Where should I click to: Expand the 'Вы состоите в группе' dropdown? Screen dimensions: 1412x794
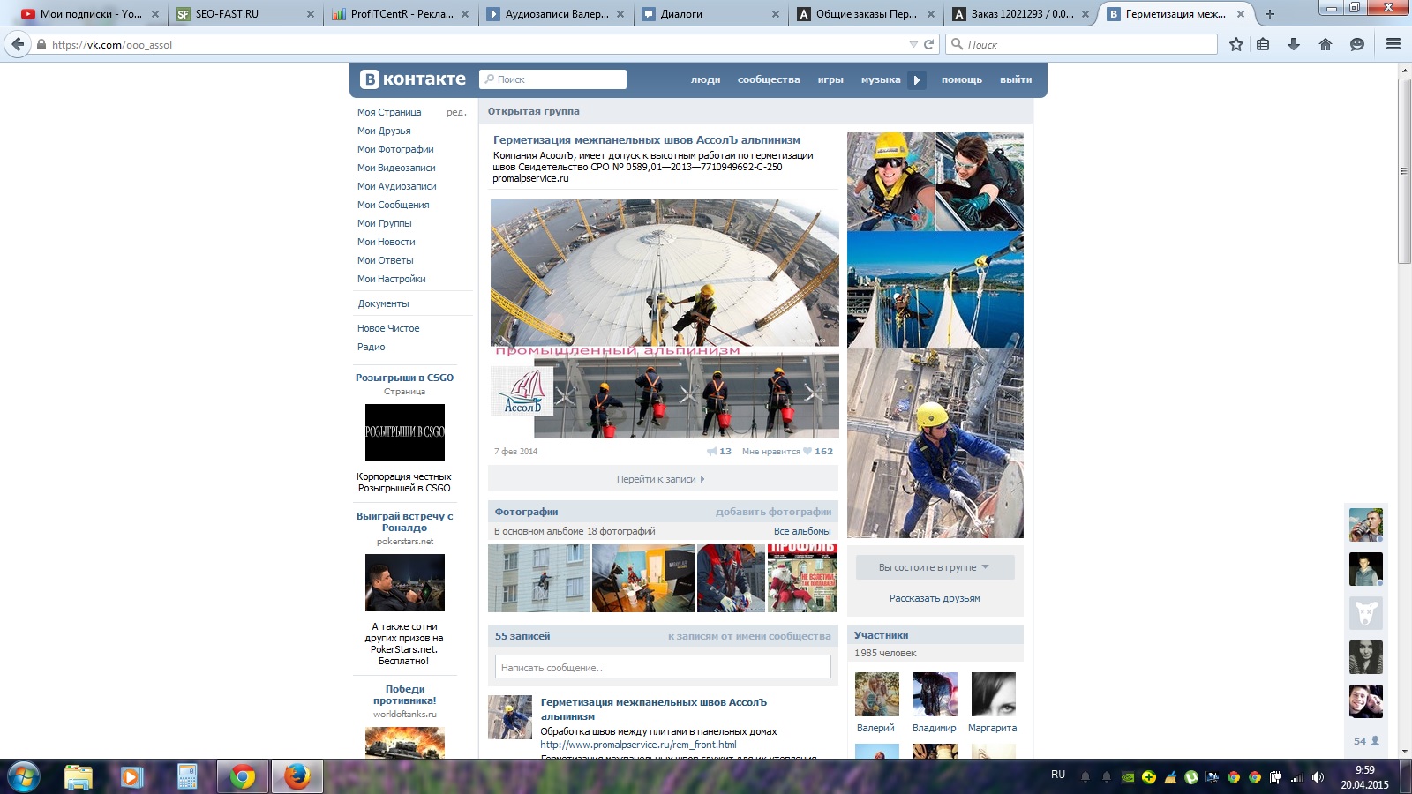coord(935,567)
